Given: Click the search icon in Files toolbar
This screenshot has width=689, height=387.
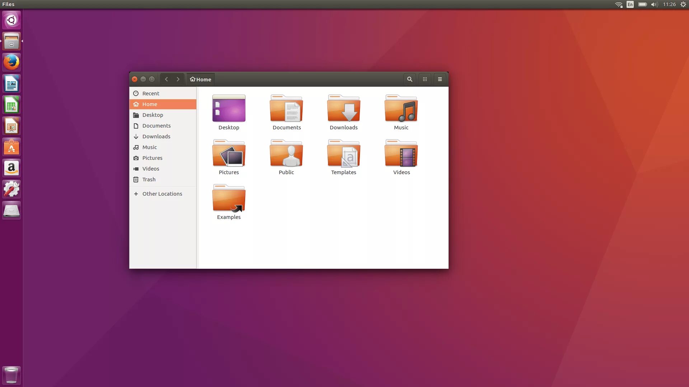Looking at the screenshot, I should (409, 79).
